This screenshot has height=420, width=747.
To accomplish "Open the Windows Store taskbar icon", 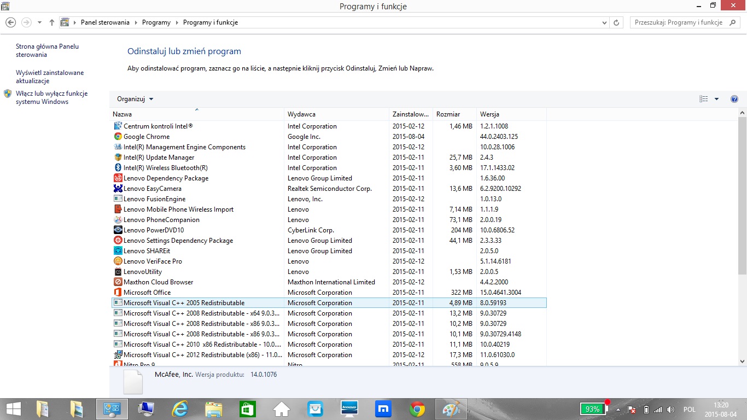I will click(248, 409).
